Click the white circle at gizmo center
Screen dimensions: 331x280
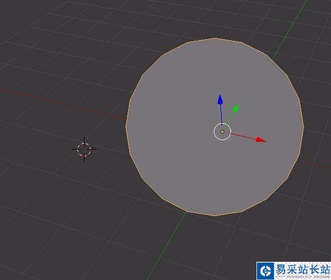222,131
